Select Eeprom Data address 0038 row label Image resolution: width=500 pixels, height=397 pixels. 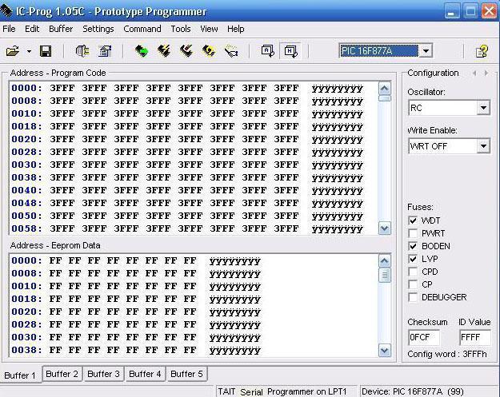coord(26,350)
